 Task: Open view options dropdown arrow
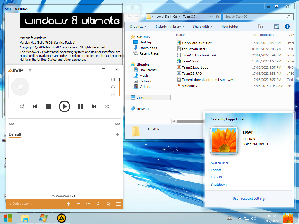[267, 27]
